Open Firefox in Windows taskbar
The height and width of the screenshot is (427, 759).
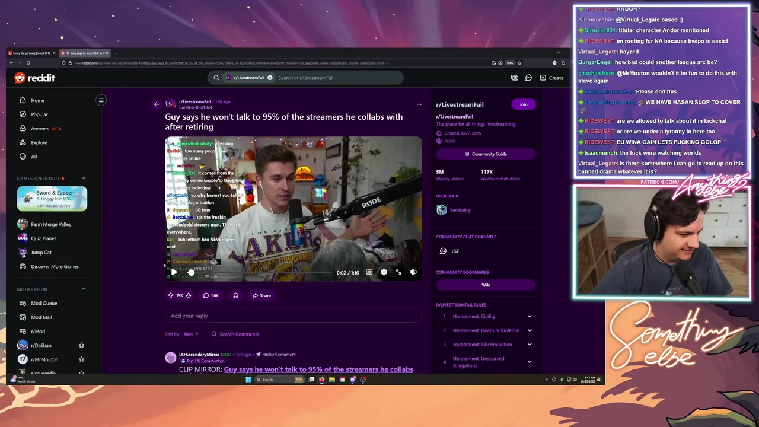(x=322, y=380)
